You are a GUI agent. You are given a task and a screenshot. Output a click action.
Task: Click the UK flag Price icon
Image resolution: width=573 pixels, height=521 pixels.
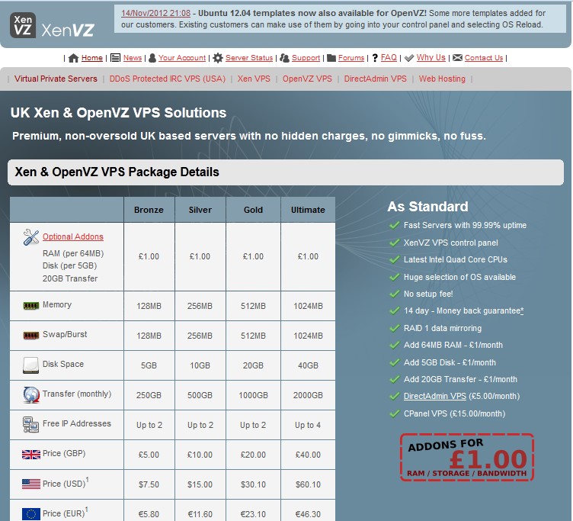[31, 455]
